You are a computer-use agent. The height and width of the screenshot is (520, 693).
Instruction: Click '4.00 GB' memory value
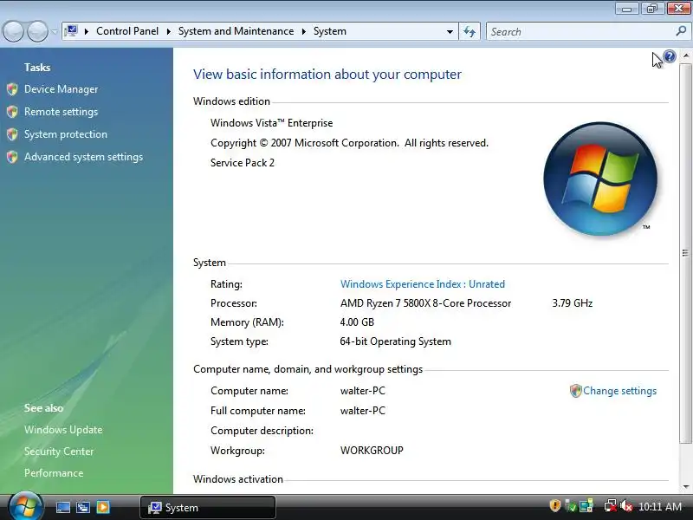pyautogui.click(x=357, y=322)
